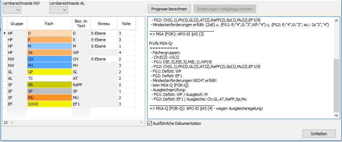Select the Fach column header
This screenshot has width=342, height=142.
coord(50,24)
